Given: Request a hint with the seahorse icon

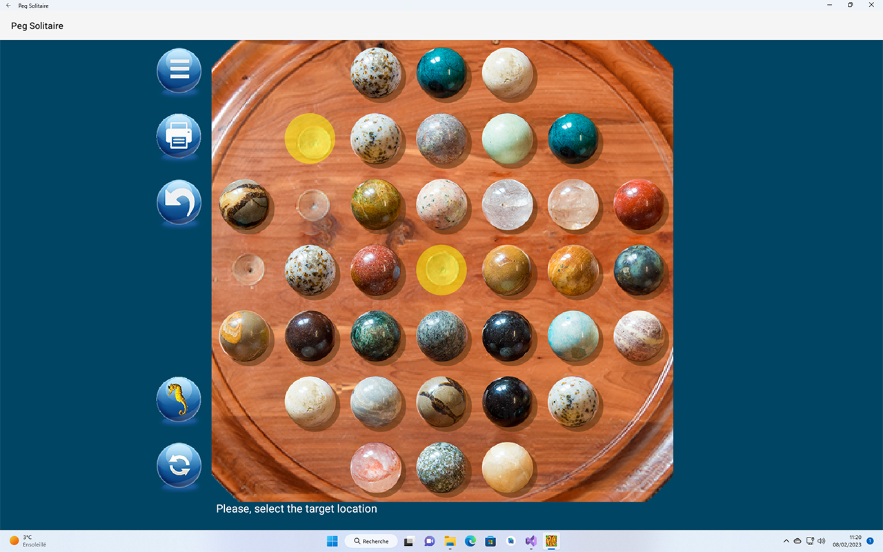Looking at the screenshot, I should 179,399.
